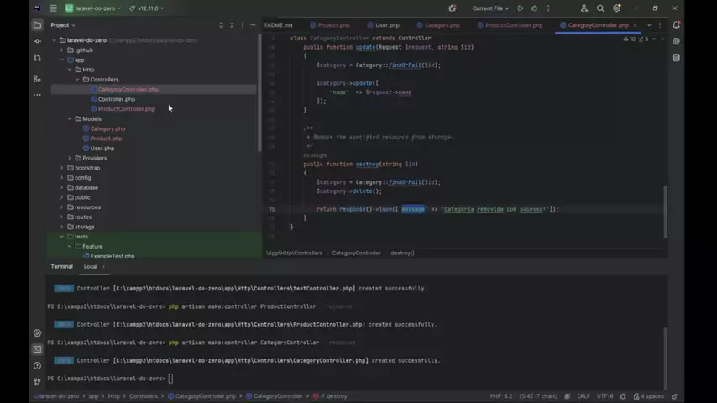Toggle the Project tool window folder icon
The height and width of the screenshot is (403, 717).
[37, 24]
